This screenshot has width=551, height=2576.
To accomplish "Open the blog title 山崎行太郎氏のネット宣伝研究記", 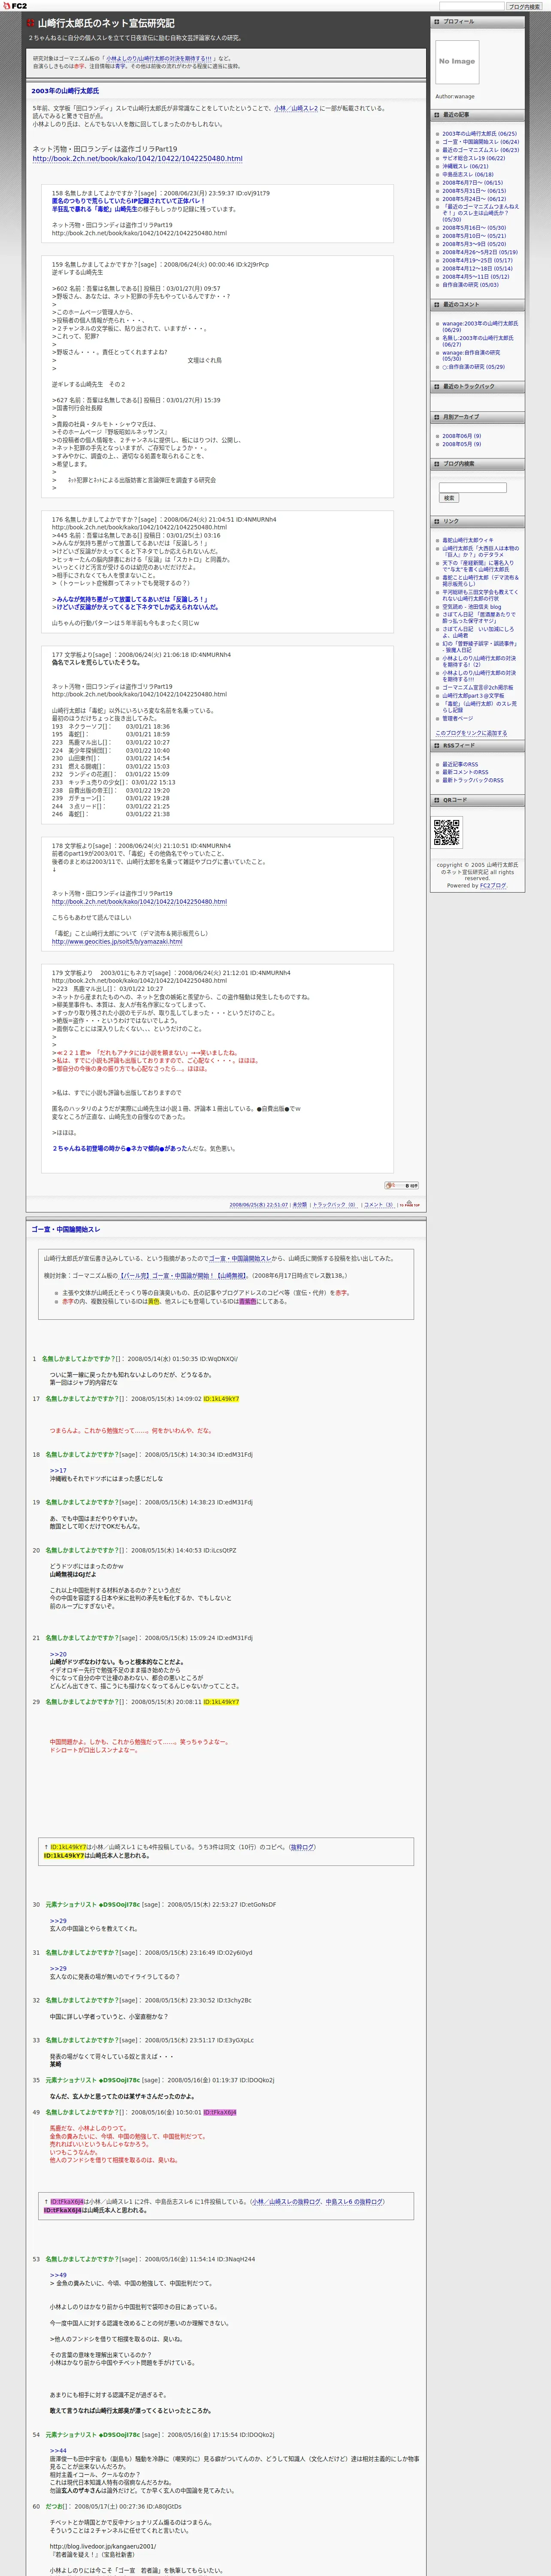I will click(x=106, y=23).
